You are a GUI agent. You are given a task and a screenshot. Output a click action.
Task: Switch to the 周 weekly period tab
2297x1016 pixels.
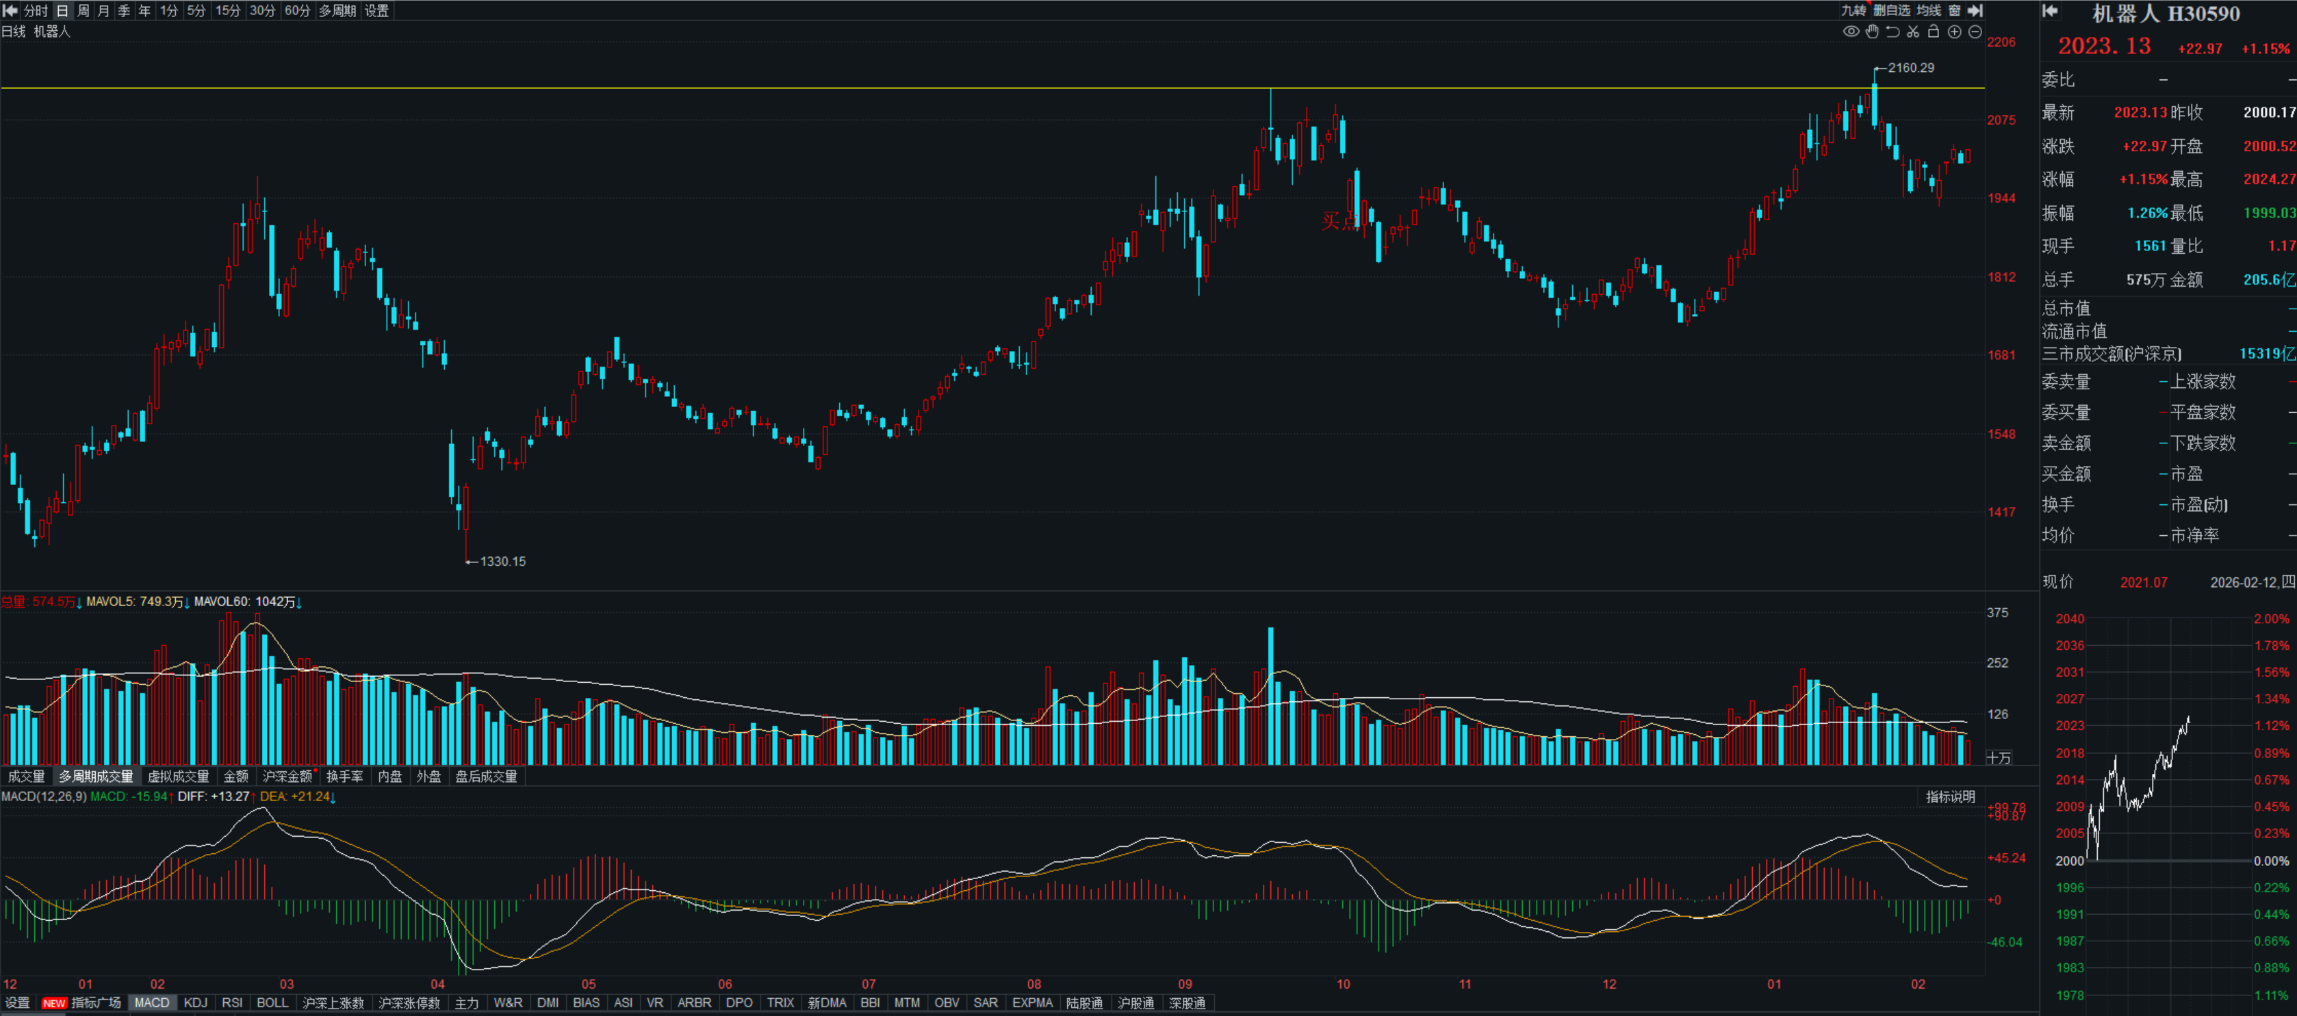(x=83, y=11)
